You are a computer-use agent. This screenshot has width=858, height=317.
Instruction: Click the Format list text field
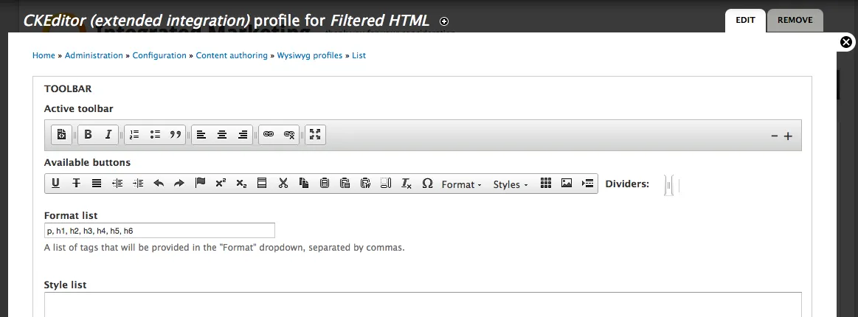click(159, 231)
